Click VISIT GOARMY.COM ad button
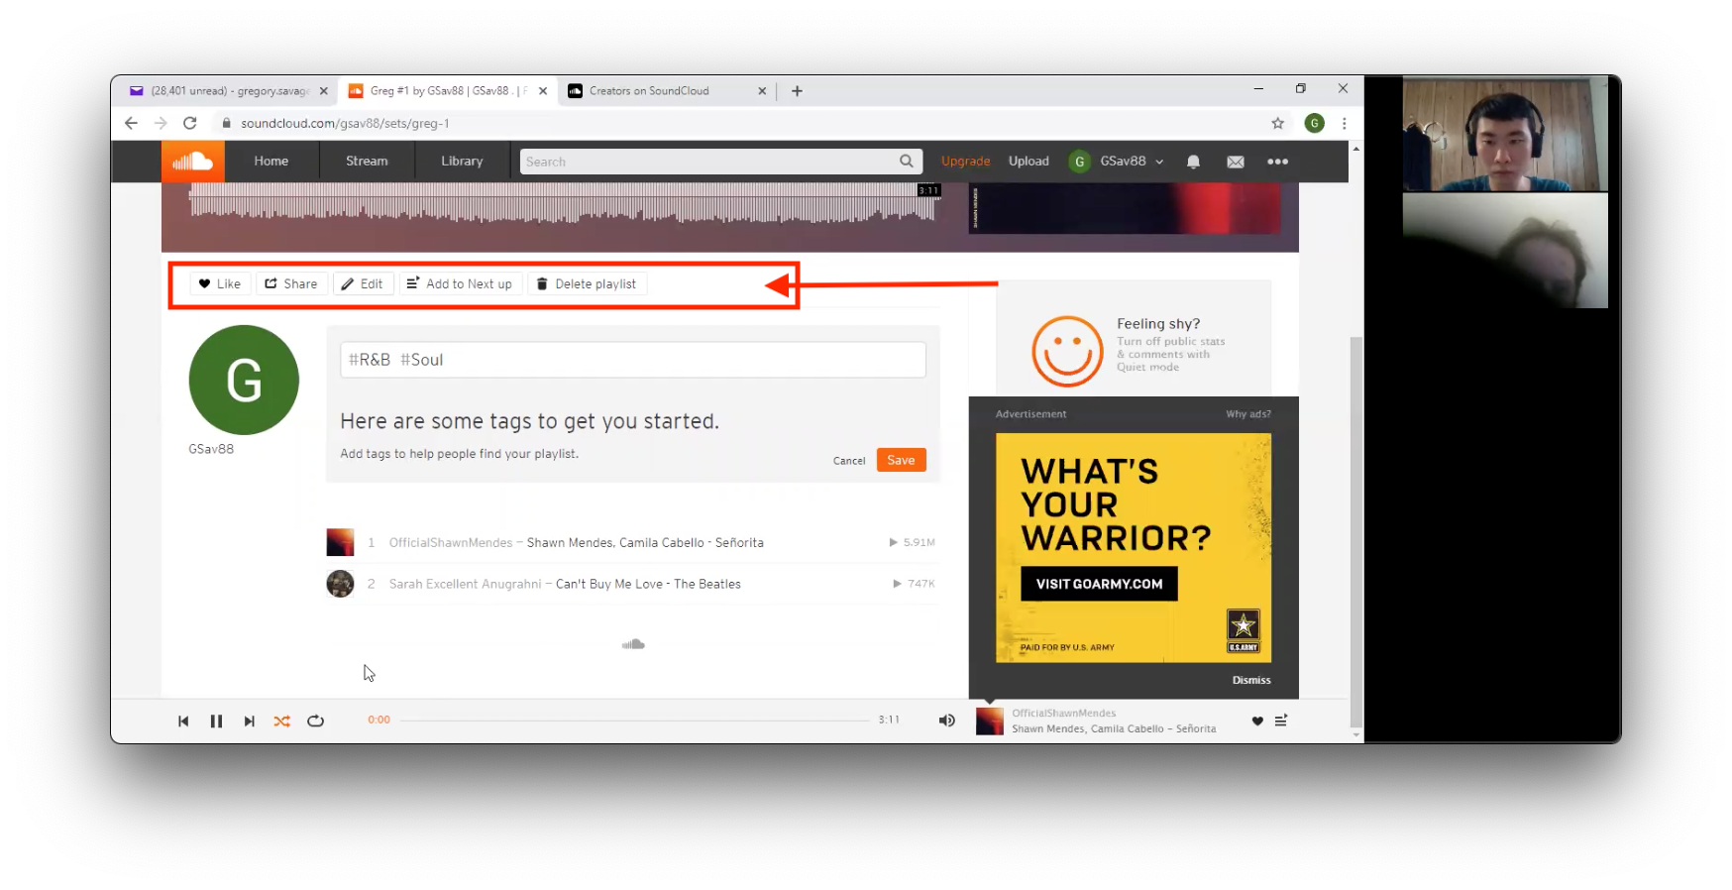The width and height of the screenshot is (1732, 890). pyautogui.click(x=1099, y=584)
